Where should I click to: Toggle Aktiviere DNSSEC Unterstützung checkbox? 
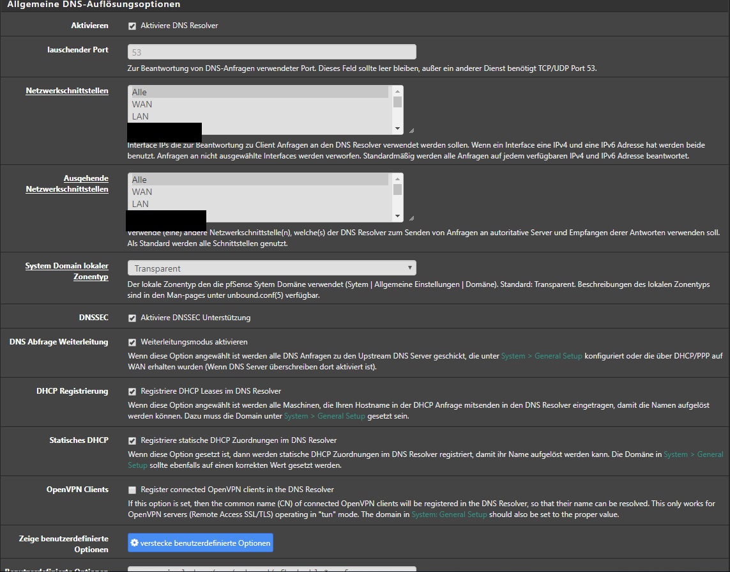132,318
